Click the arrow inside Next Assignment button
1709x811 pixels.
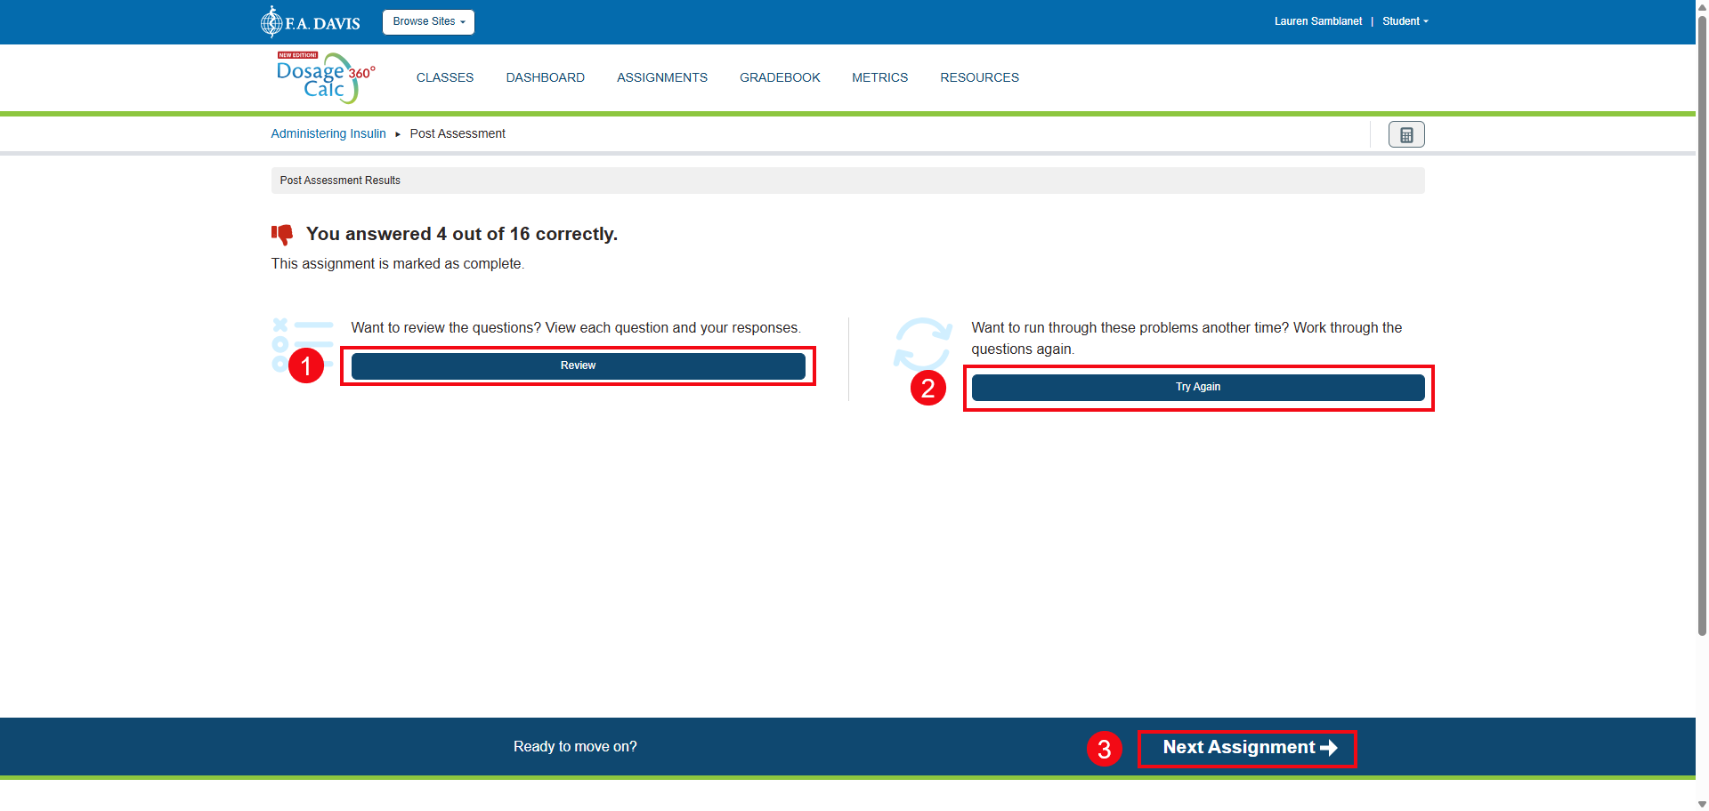[1328, 748]
